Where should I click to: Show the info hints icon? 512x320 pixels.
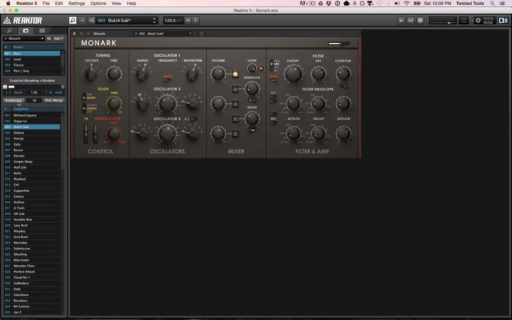coord(420,20)
